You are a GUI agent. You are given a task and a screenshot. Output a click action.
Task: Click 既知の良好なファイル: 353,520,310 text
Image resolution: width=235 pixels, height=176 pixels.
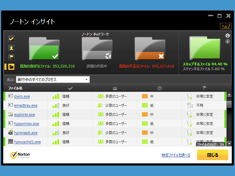(47, 66)
